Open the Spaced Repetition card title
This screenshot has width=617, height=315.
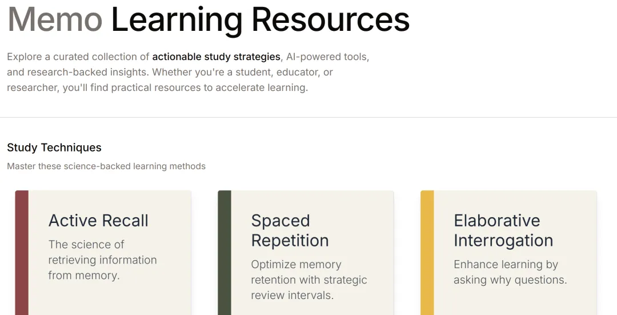[290, 230]
